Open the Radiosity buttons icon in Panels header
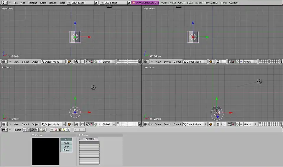This screenshot has width=283, height=167. tap(64, 130)
